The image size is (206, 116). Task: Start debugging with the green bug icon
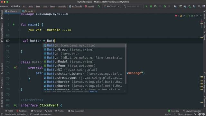(151, 6)
